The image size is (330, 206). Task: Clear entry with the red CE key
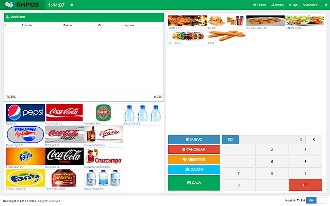coord(305,185)
